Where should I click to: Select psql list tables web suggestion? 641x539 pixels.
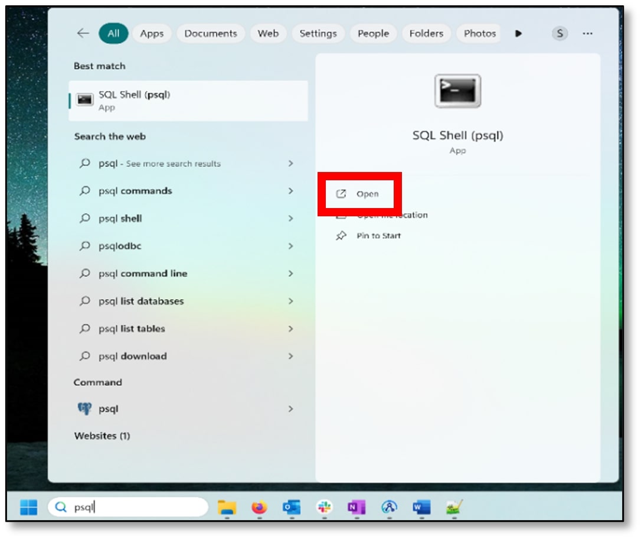click(132, 328)
